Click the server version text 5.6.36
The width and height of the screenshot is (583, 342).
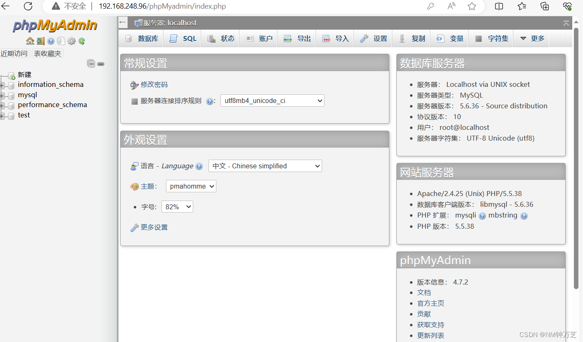(469, 106)
